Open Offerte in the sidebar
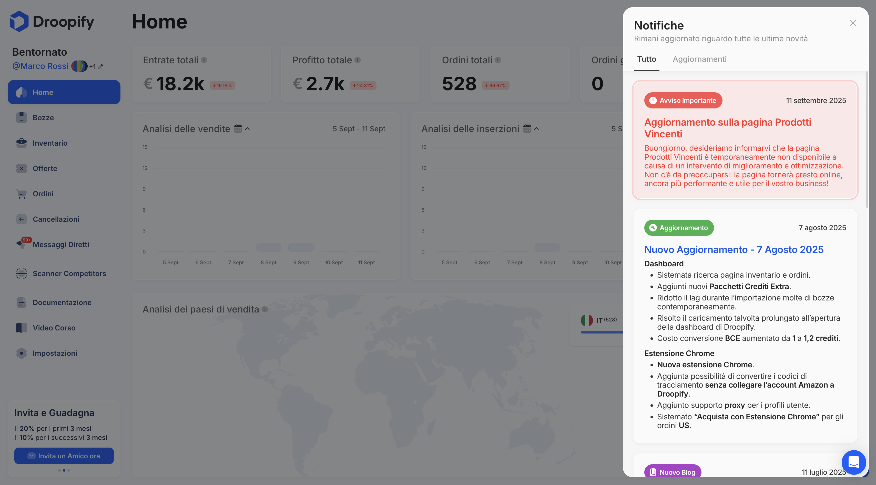This screenshot has width=876, height=485. click(64, 168)
